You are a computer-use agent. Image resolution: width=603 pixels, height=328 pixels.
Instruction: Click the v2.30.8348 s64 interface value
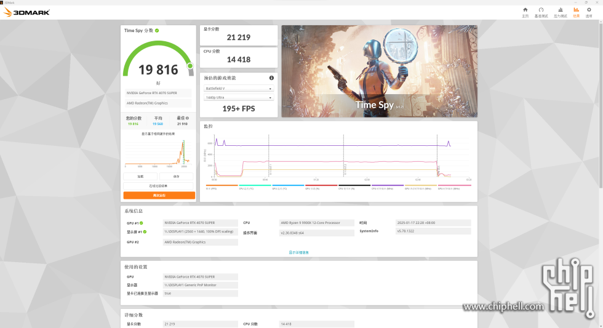(316, 233)
